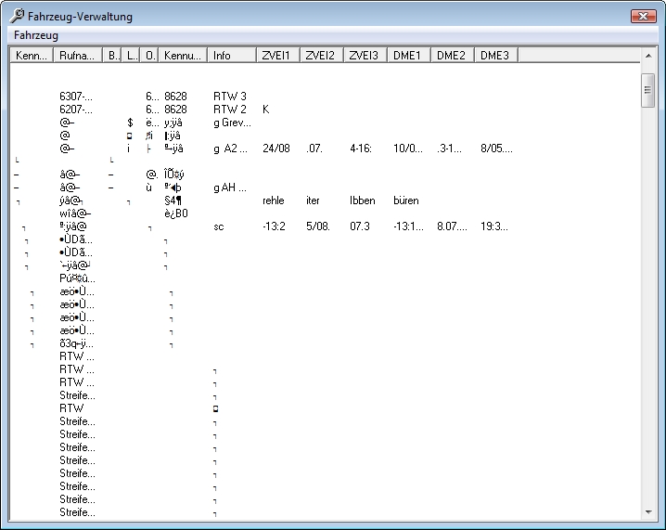Click the Kennu... column header
The height and width of the screenshot is (530, 666).
click(x=183, y=56)
